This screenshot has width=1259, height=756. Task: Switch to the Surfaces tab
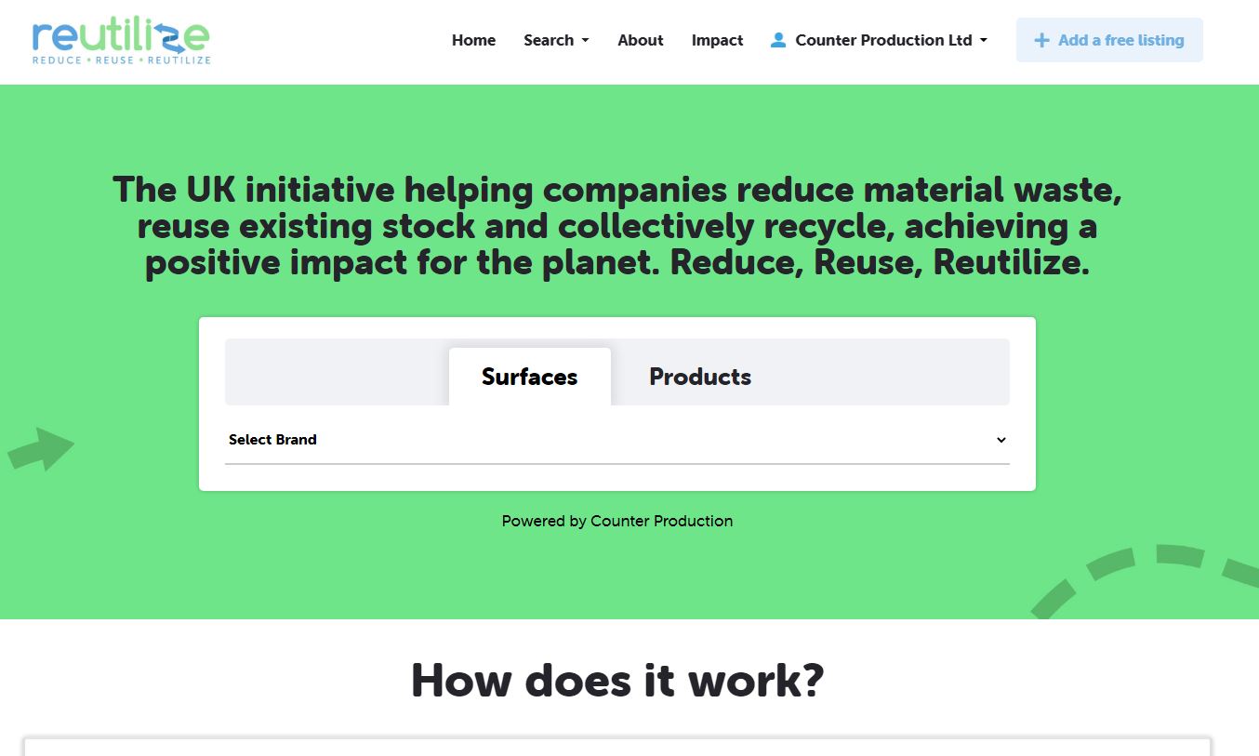click(x=530, y=377)
